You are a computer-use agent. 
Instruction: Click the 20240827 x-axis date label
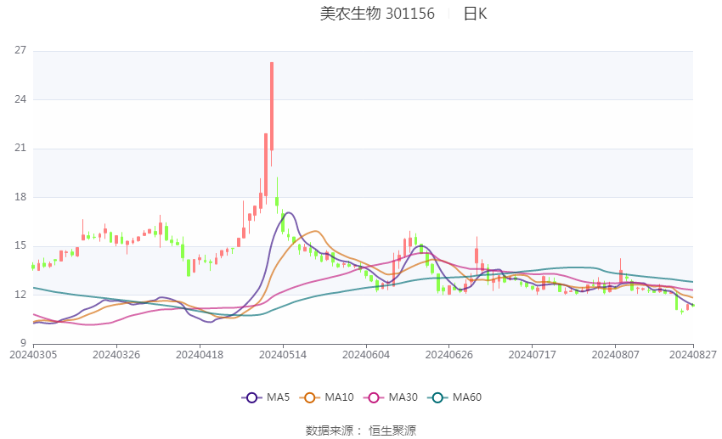[x=693, y=355]
